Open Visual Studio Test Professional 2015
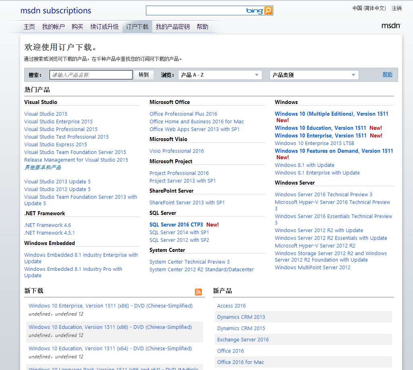Image resolution: width=413 pixels, height=370 pixels. pyautogui.click(x=66, y=137)
